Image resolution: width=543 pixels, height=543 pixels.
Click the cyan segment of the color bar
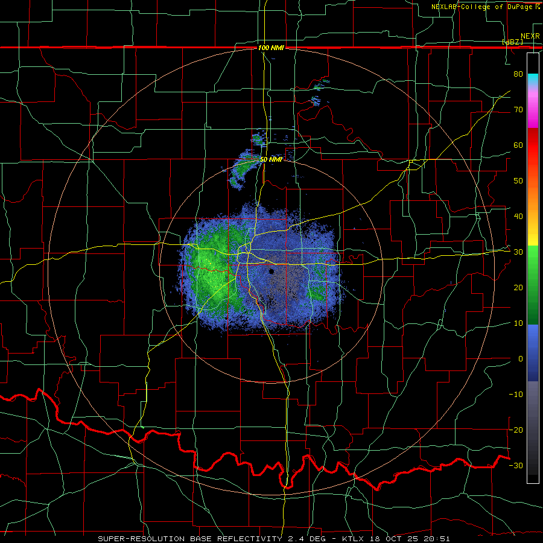click(533, 80)
